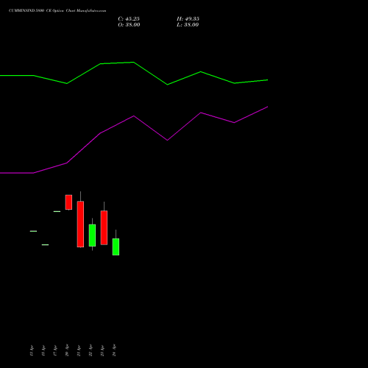
Task: Select the low value "L: 38.00"
Action: coord(188,25)
